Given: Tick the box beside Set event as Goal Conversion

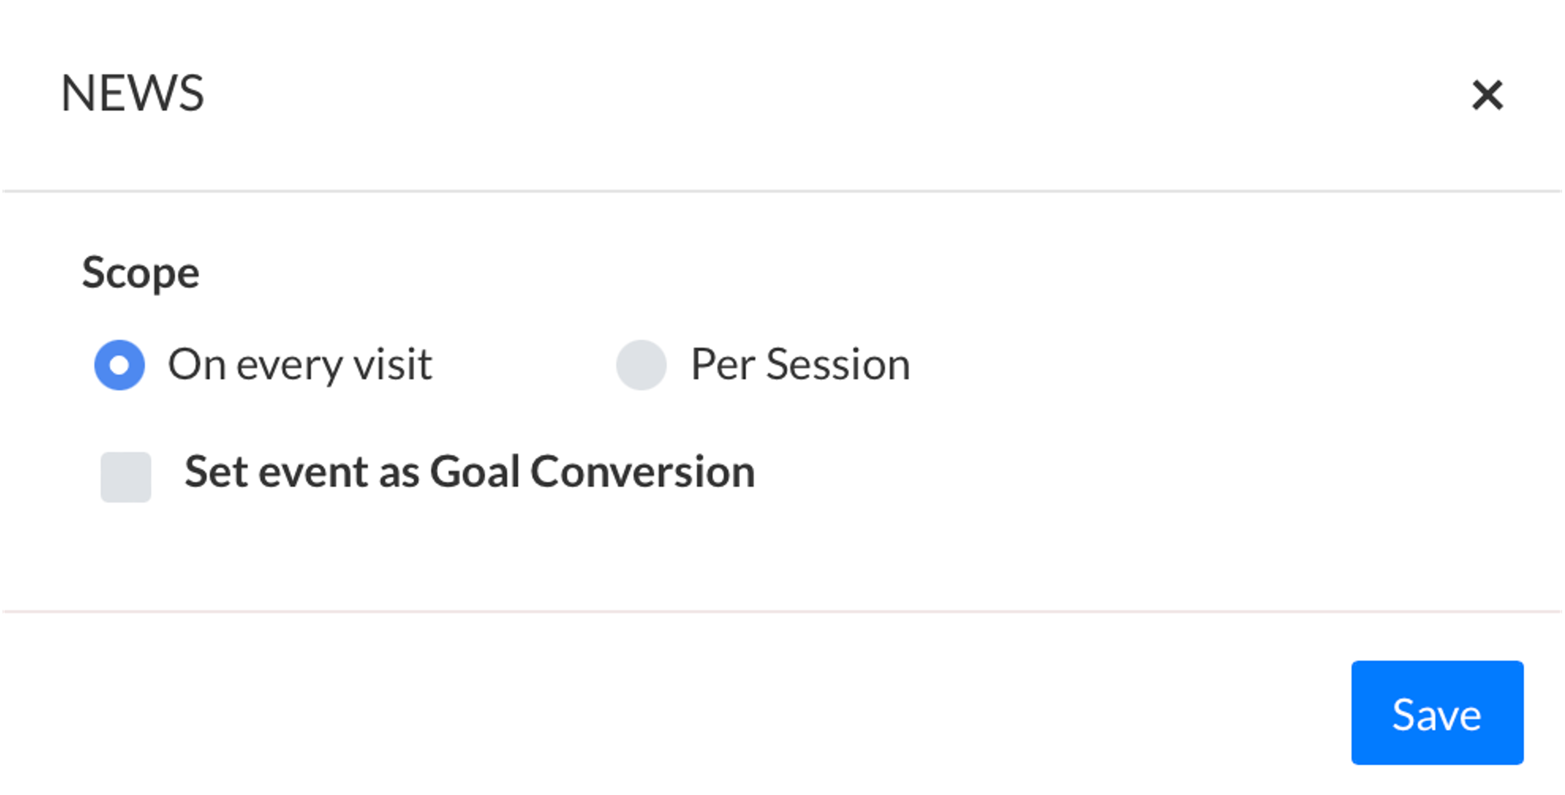Looking at the screenshot, I should [126, 477].
